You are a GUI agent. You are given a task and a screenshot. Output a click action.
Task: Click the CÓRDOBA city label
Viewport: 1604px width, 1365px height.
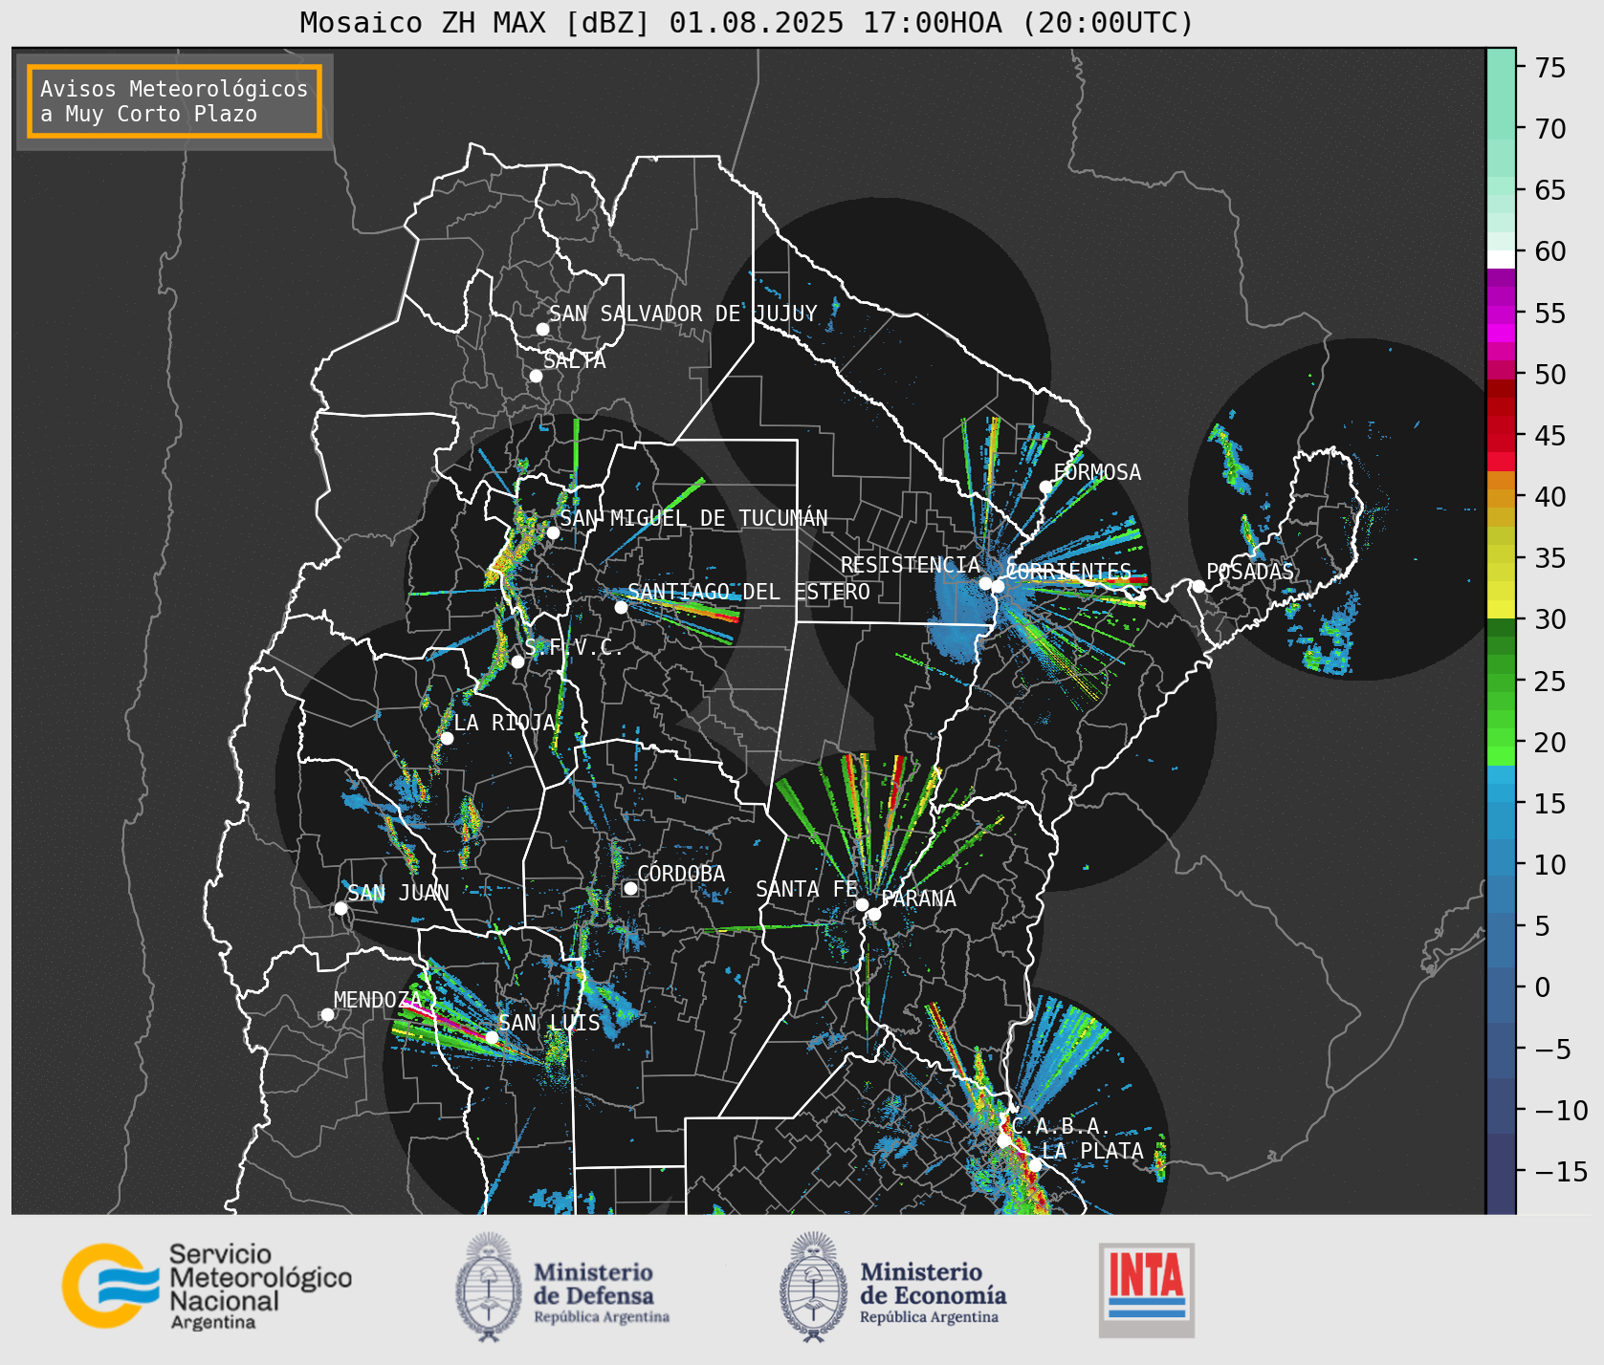681,874
